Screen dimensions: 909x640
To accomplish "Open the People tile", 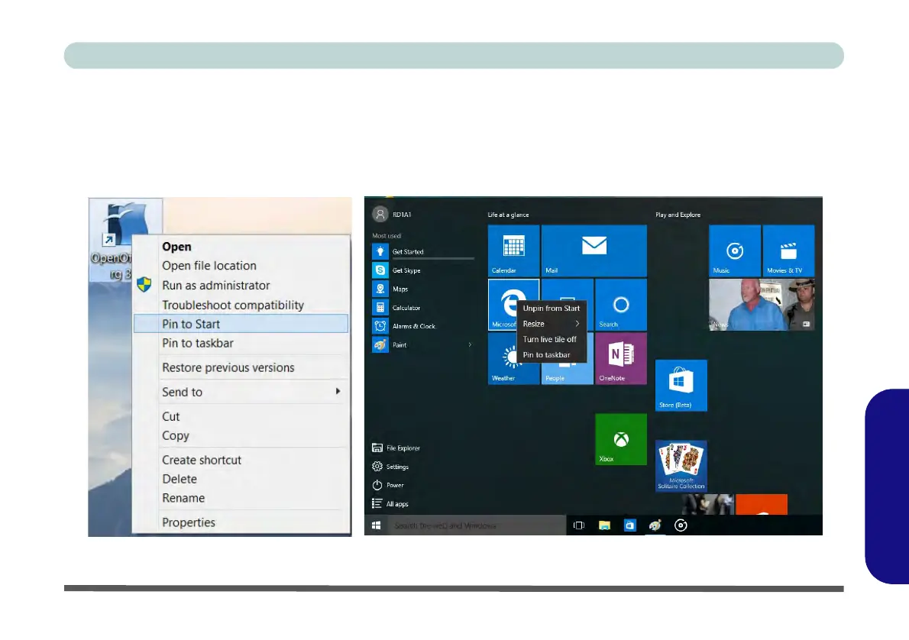I will coord(567,374).
